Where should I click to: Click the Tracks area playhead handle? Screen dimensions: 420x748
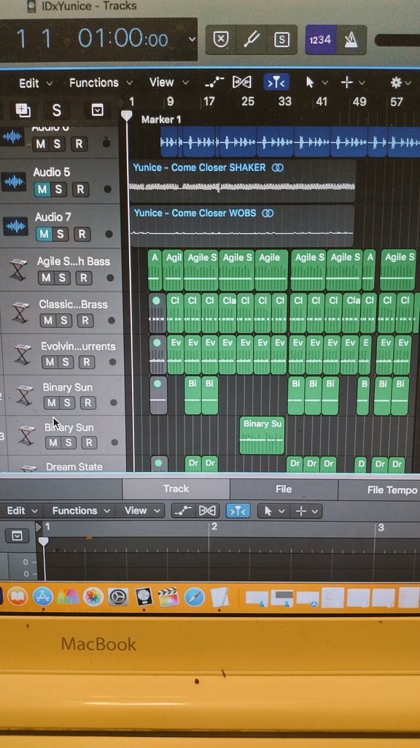pyautogui.click(x=127, y=115)
